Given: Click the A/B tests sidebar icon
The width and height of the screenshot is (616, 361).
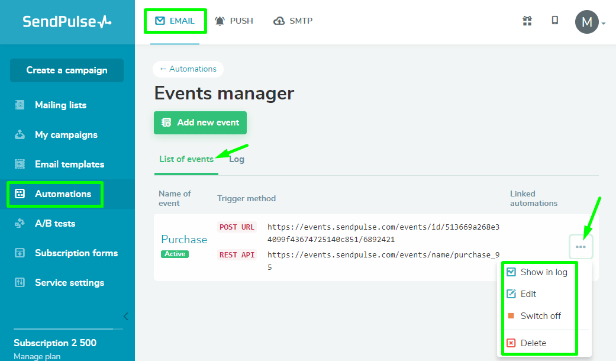Looking at the screenshot, I should 20,224.
